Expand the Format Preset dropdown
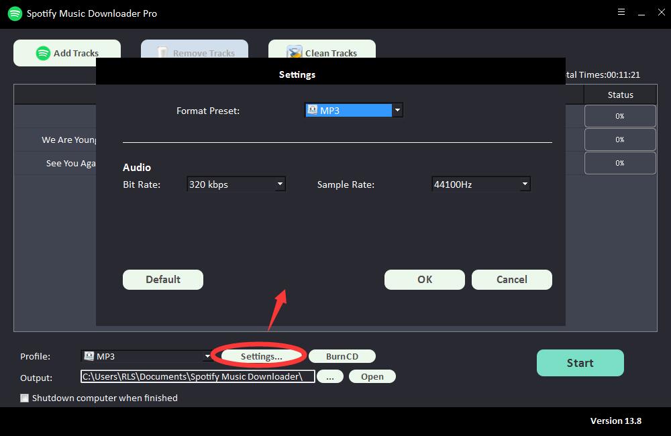671x436 pixels. pyautogui.click(x=397, y=110)
